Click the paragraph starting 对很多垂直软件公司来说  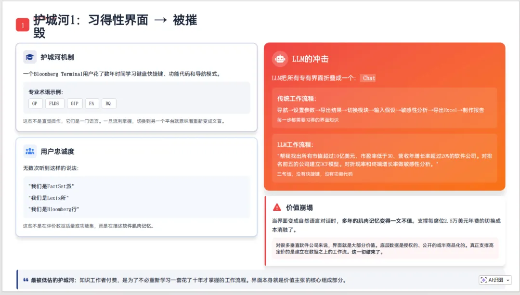pos(385,249)
